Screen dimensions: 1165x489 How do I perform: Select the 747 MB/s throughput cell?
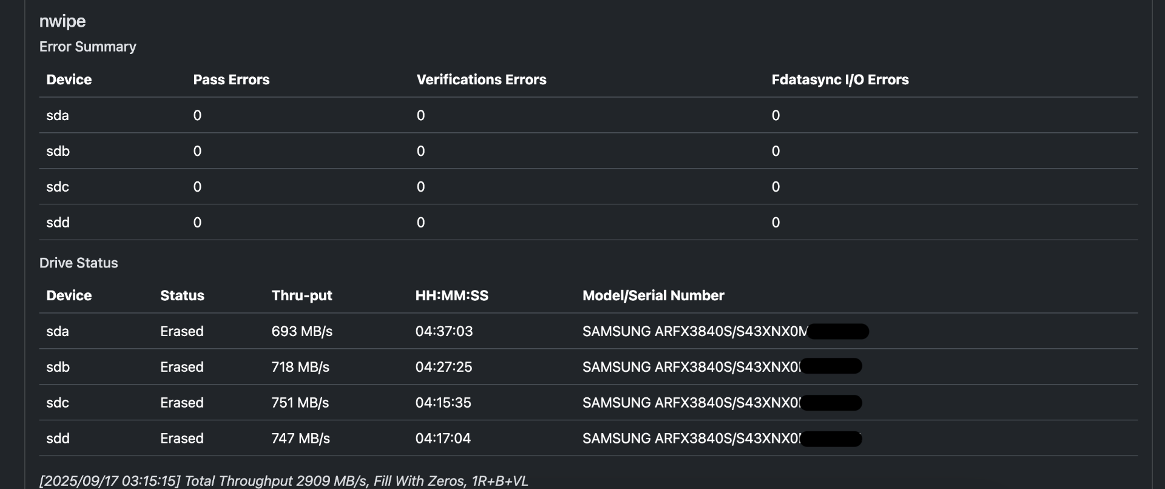coord(300,439)
